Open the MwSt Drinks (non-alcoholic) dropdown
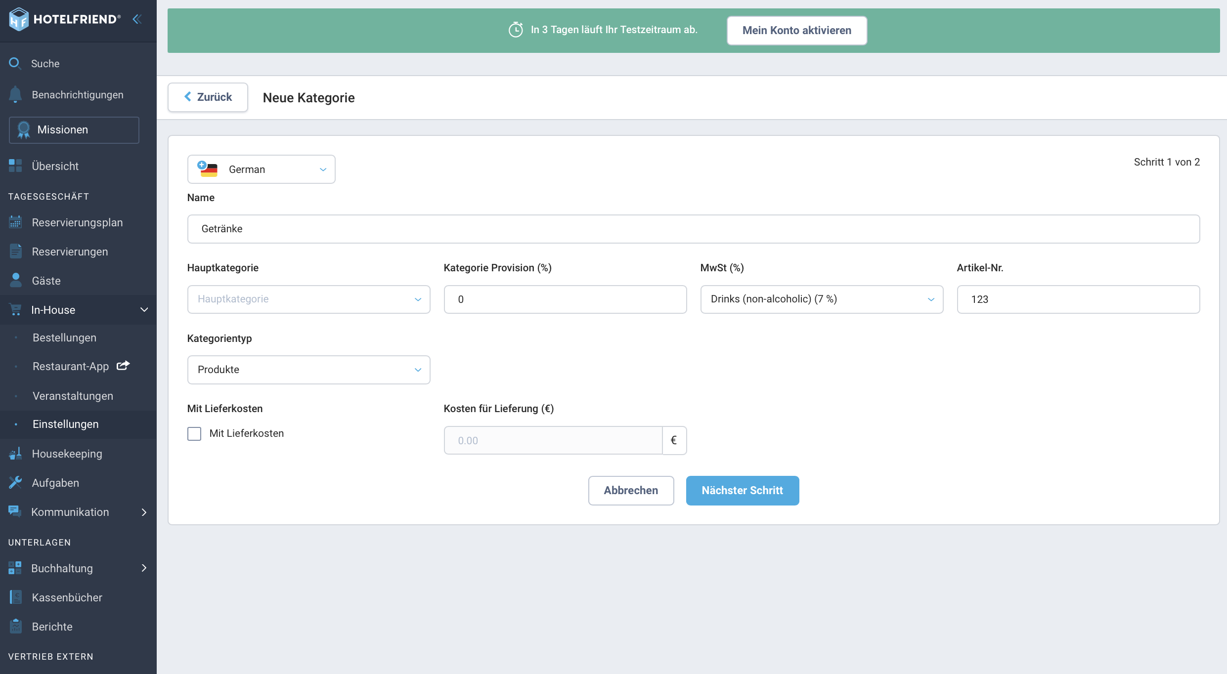This screenshot has height=674, width=1227. 822,299
